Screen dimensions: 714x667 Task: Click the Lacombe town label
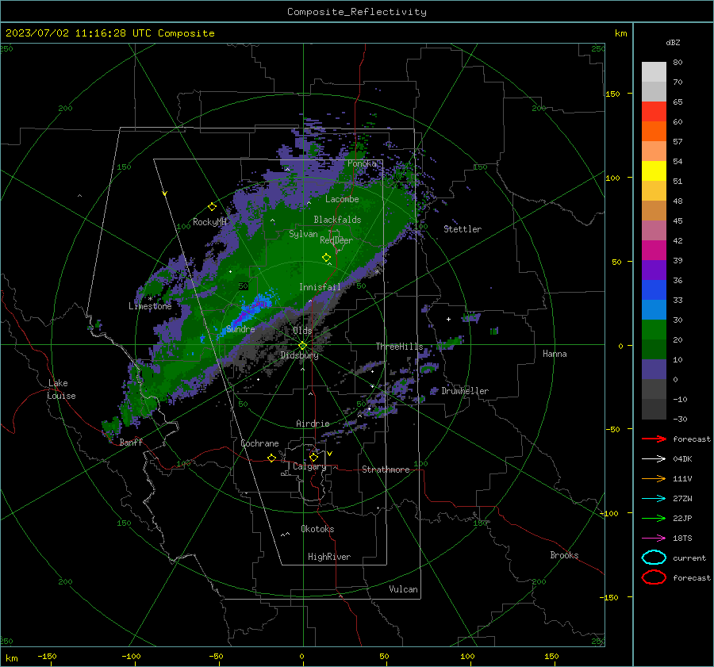[342, 199]
